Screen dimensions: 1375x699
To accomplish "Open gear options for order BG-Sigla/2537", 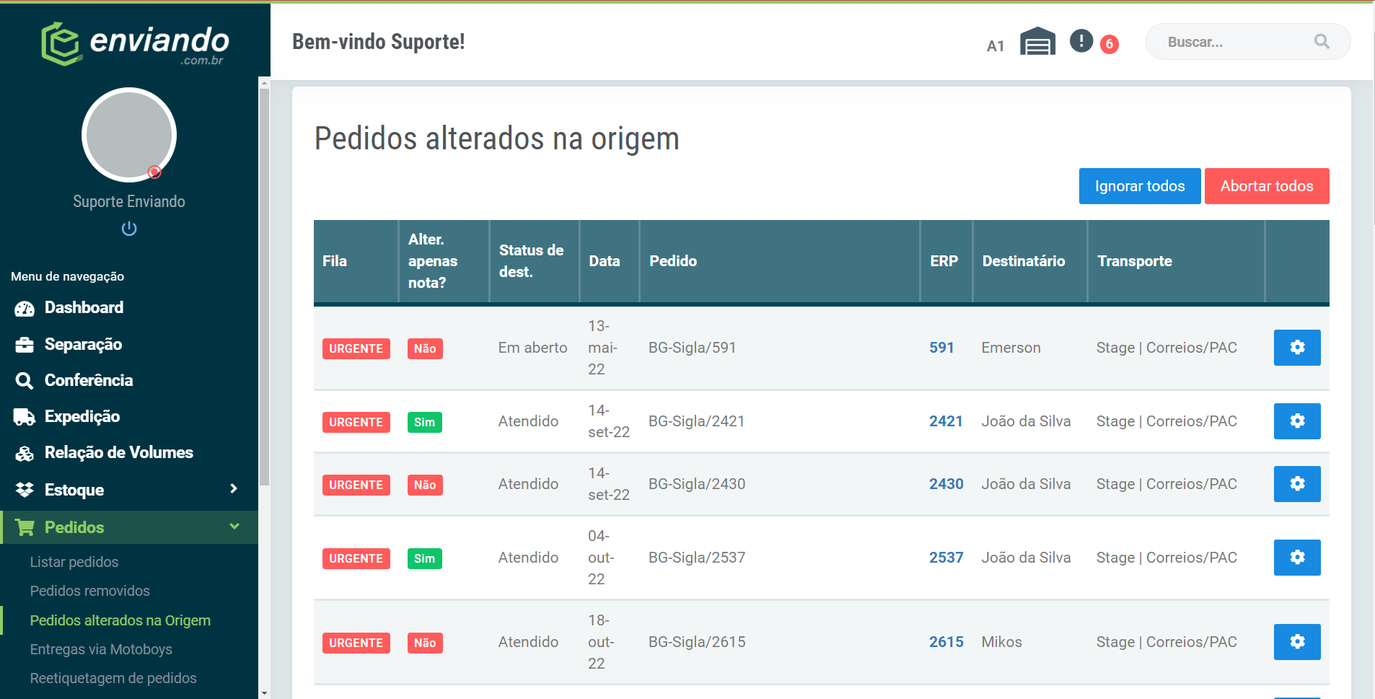I will point(1296,558).
